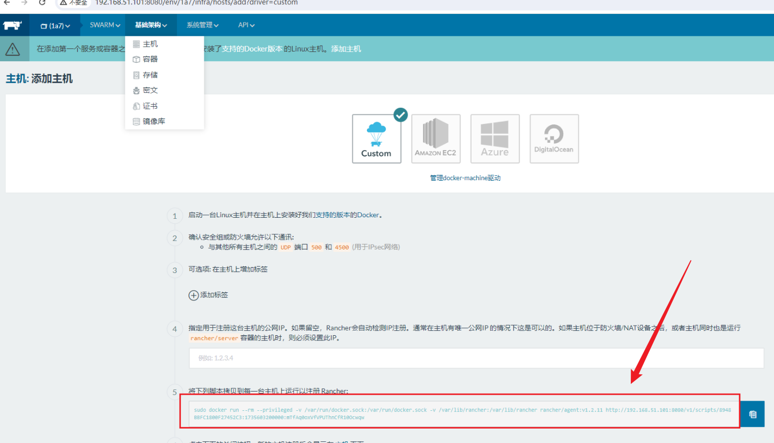Viewport: 774px width, 443px height.
Task: Click the rancher/server code label
Action: click(x=213, y=338)
